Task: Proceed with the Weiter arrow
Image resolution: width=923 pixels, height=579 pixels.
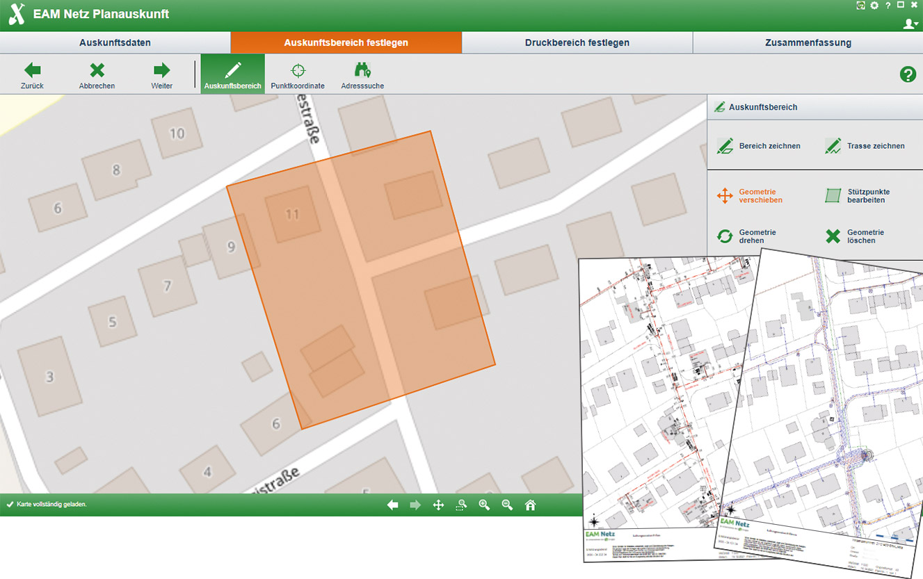Action: [161, 70]
